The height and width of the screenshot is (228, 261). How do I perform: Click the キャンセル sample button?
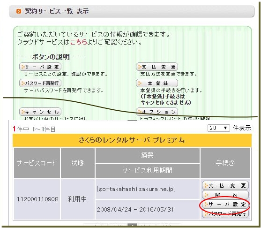(x=40, y=112)
